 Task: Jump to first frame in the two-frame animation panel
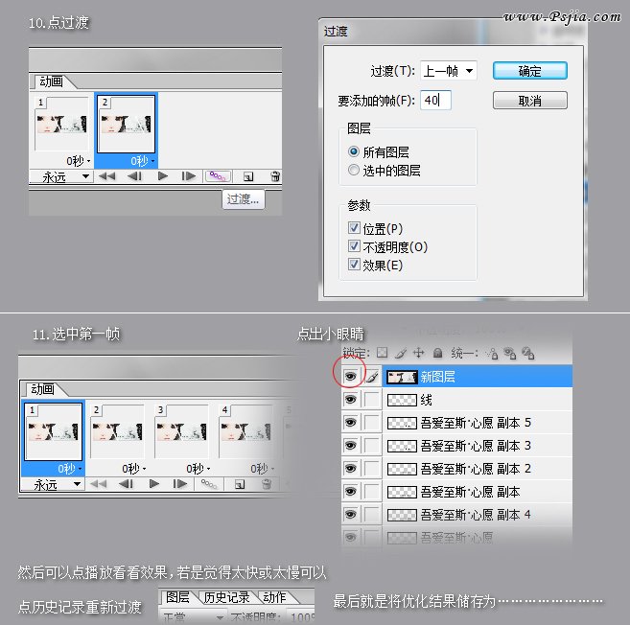click(x=107, y=176)
